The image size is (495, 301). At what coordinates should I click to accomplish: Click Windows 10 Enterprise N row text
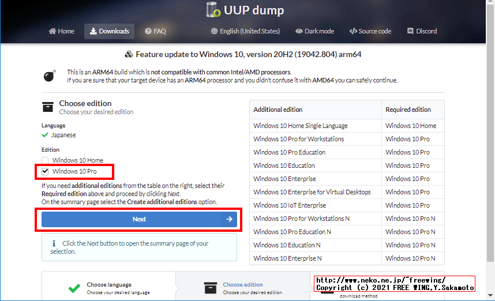coord(287,258)
